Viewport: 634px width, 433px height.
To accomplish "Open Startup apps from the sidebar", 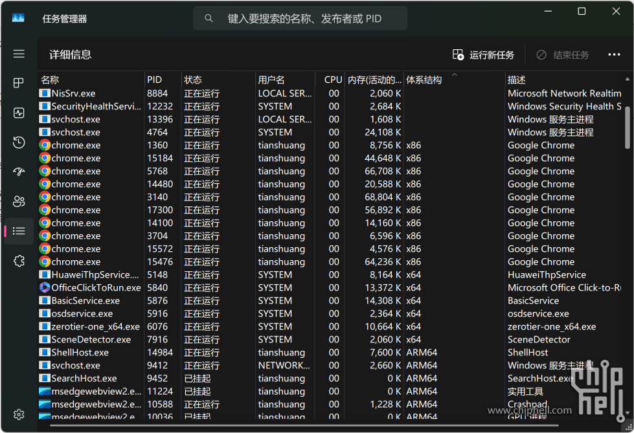I will click(x=19, y=172).
